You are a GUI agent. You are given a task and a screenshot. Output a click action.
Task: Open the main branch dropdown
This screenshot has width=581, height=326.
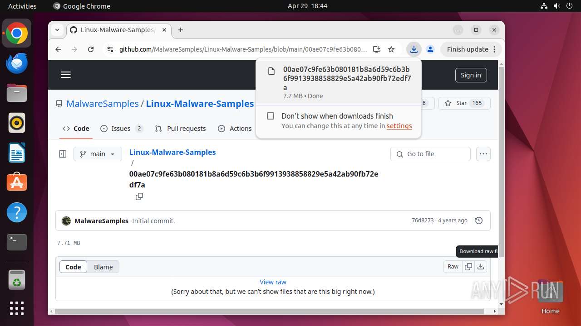[x=98, y=154]
